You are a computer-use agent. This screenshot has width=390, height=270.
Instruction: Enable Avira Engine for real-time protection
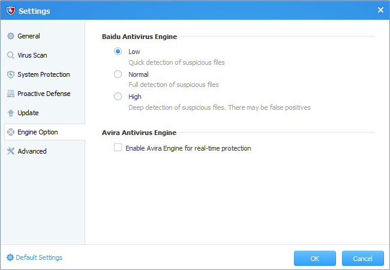pos(118,148)
